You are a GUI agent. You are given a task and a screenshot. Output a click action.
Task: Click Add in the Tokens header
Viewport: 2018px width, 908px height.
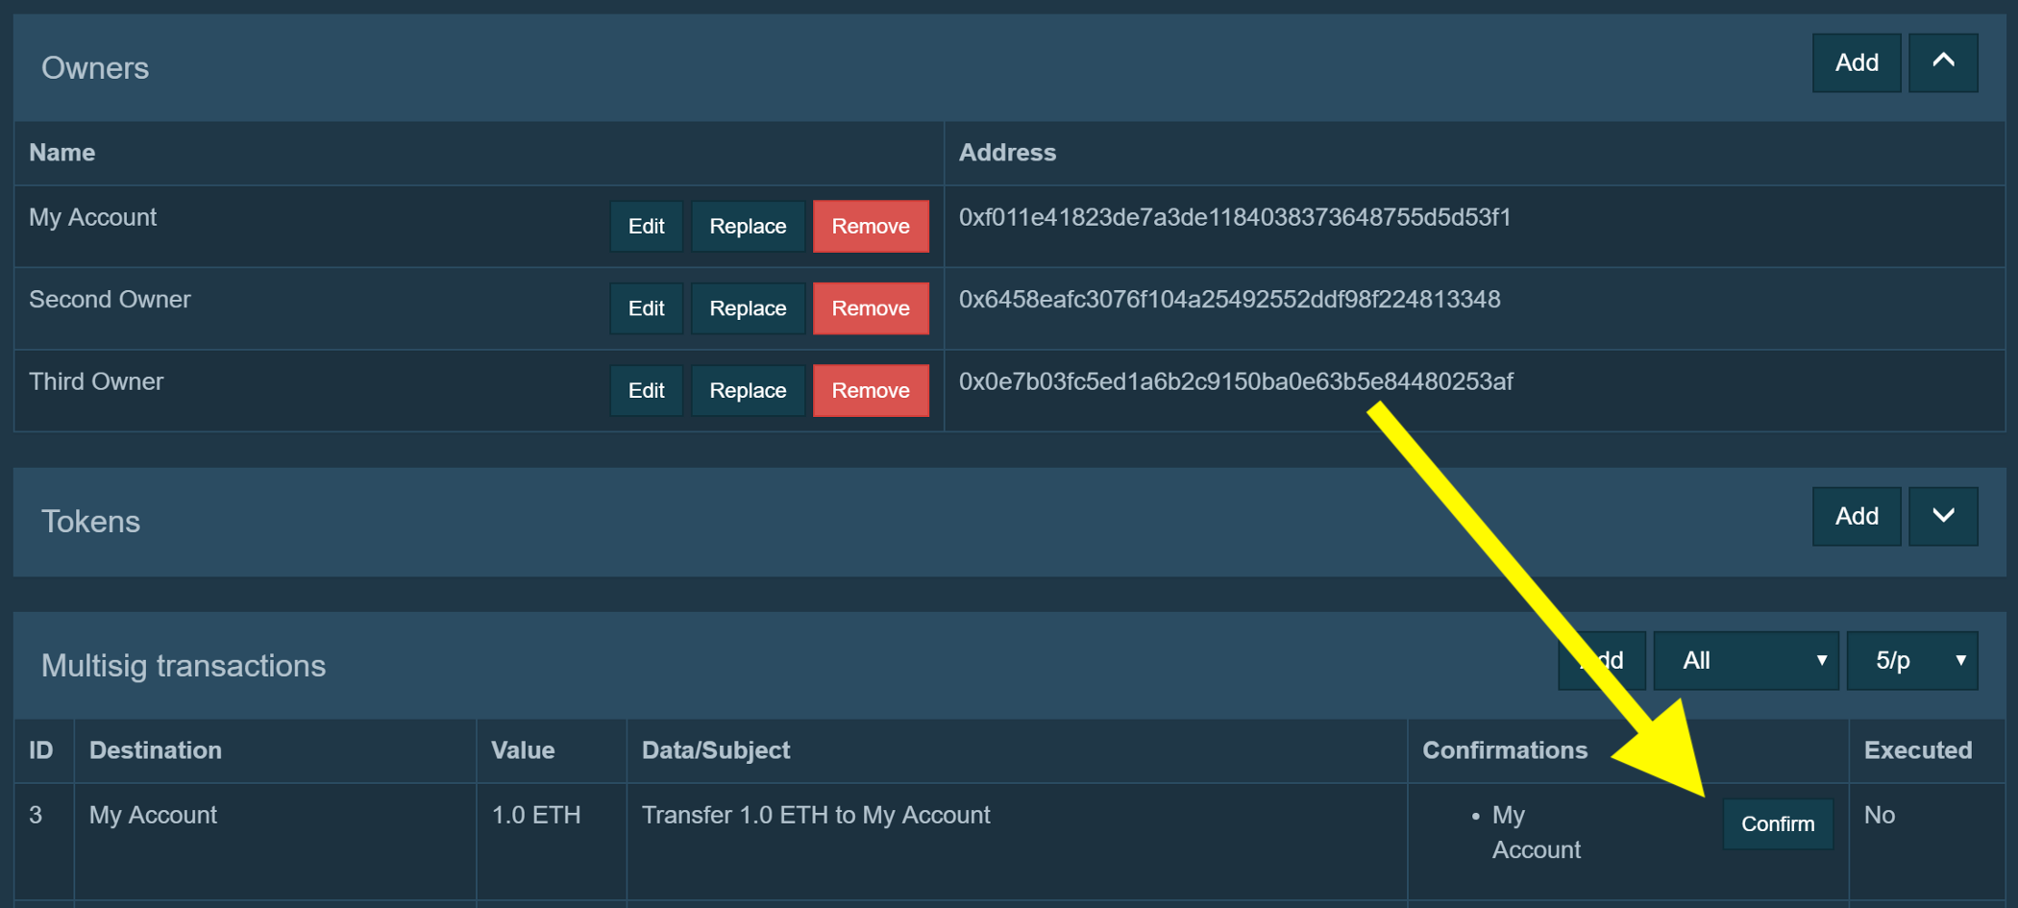(1856, 516)
